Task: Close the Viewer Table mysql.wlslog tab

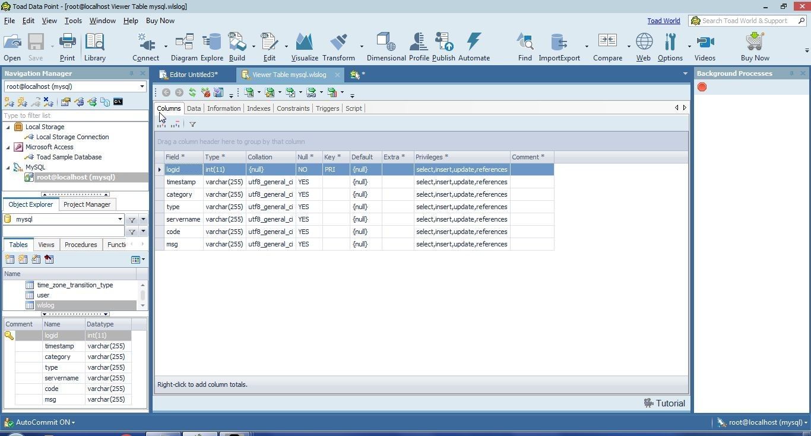Action: pyautogui.click(x=337, y=75)
